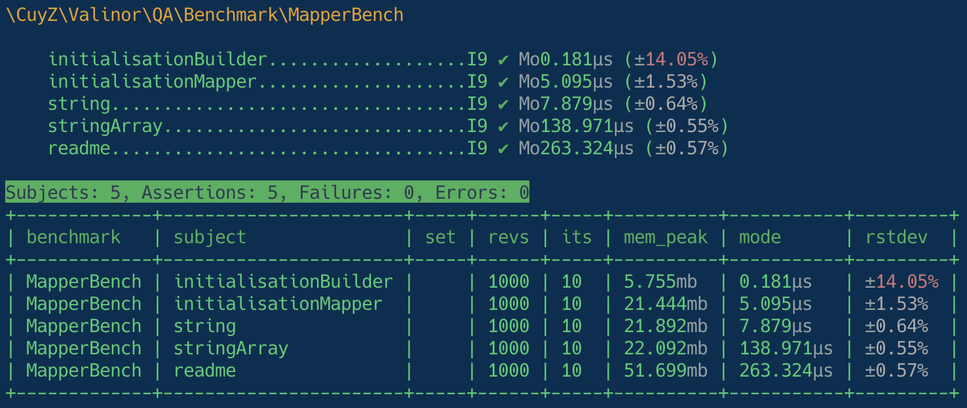Click the mem_peak column header
The image size is (967, 408).
click(x=666, y=237)
